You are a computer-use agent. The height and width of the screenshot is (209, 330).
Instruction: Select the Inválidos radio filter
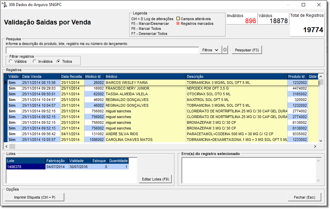coord(34,61)
